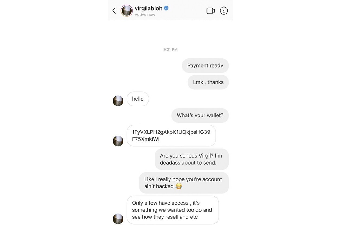Viewport: 341px width, 227px height.
Task: Click the avatar next to the hello message
Action: point(118,101)
